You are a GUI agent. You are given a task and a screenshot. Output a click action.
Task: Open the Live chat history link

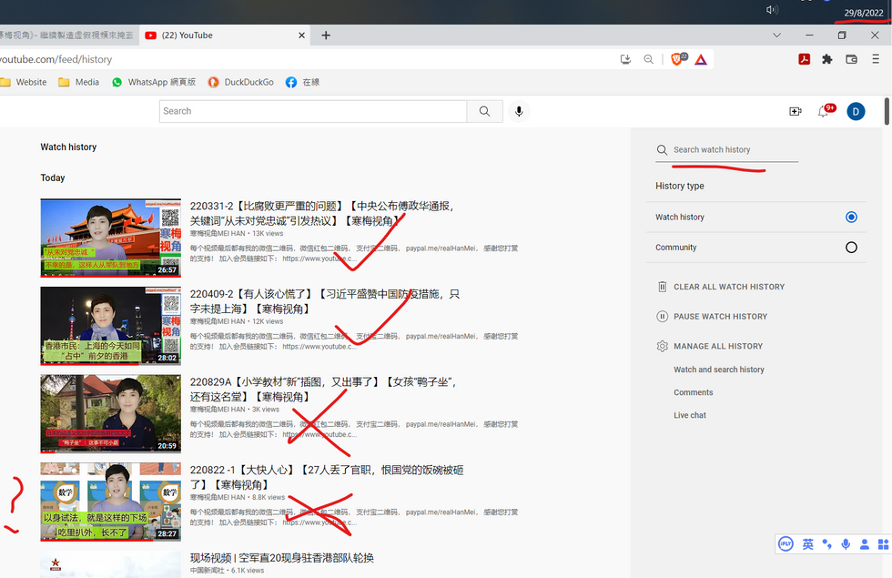[x=690, y=415]
